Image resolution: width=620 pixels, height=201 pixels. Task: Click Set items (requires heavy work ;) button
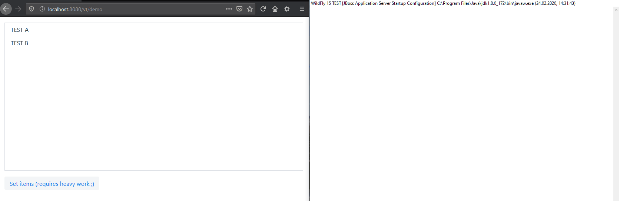pos(52,184)
